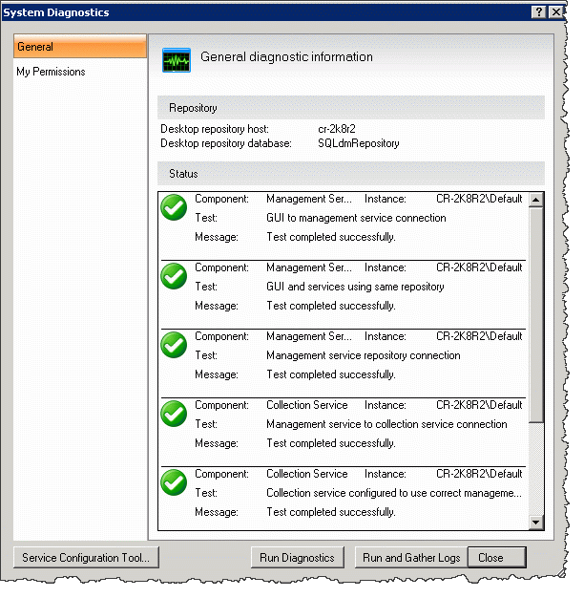Select the General tab in sidebar
584x598 pixels.
(80, 47)
